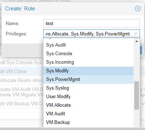Select the background row containing VM.Clone
145x130 pixels.
pyautogui.click(x=21, y=71)
